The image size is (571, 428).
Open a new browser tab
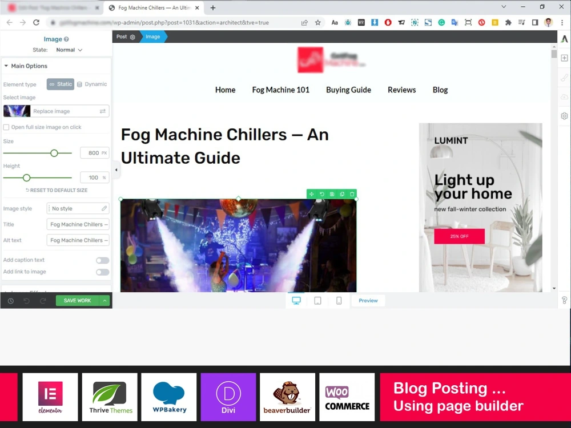pos(213,7)
